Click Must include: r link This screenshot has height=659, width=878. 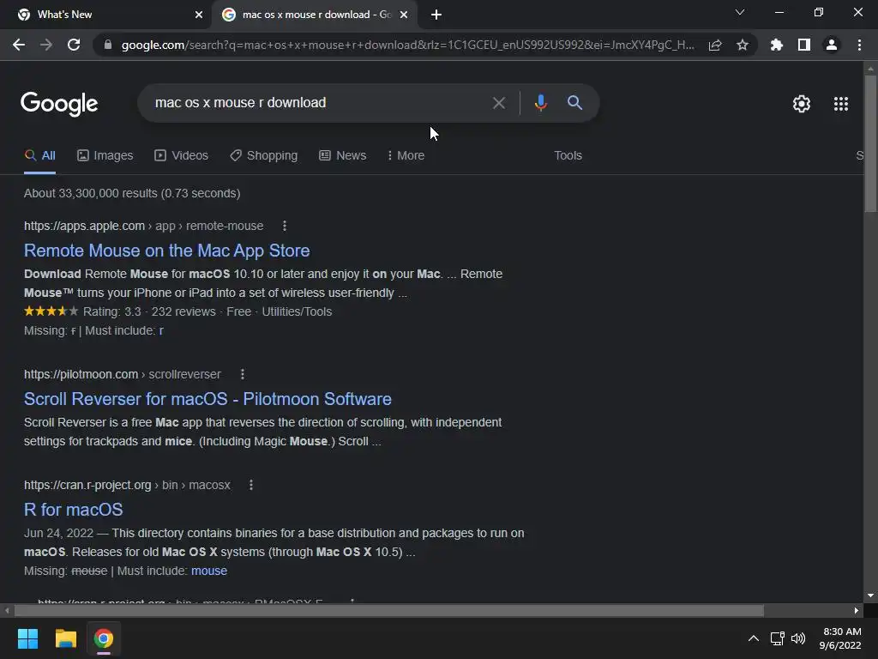161,330
